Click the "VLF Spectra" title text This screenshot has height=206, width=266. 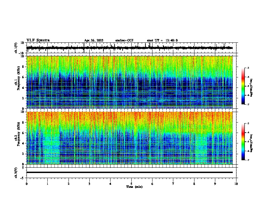(38, 40)
